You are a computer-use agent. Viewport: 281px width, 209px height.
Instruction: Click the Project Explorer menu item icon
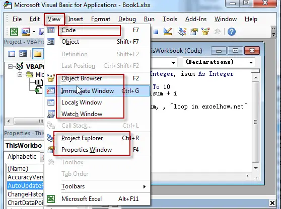pos(50,138)
